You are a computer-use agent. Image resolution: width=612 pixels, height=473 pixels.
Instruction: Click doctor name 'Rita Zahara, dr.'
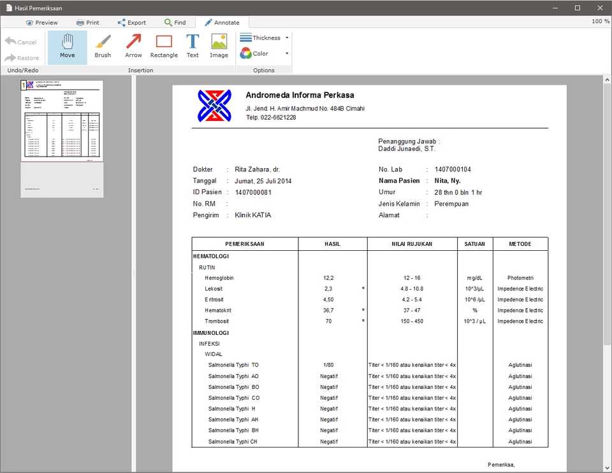257,169
